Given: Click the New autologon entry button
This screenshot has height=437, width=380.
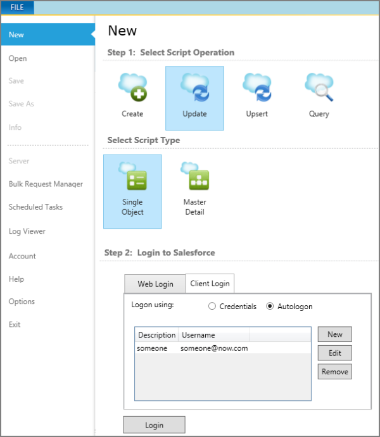Looking at the screenshot, I should point(335,334).
